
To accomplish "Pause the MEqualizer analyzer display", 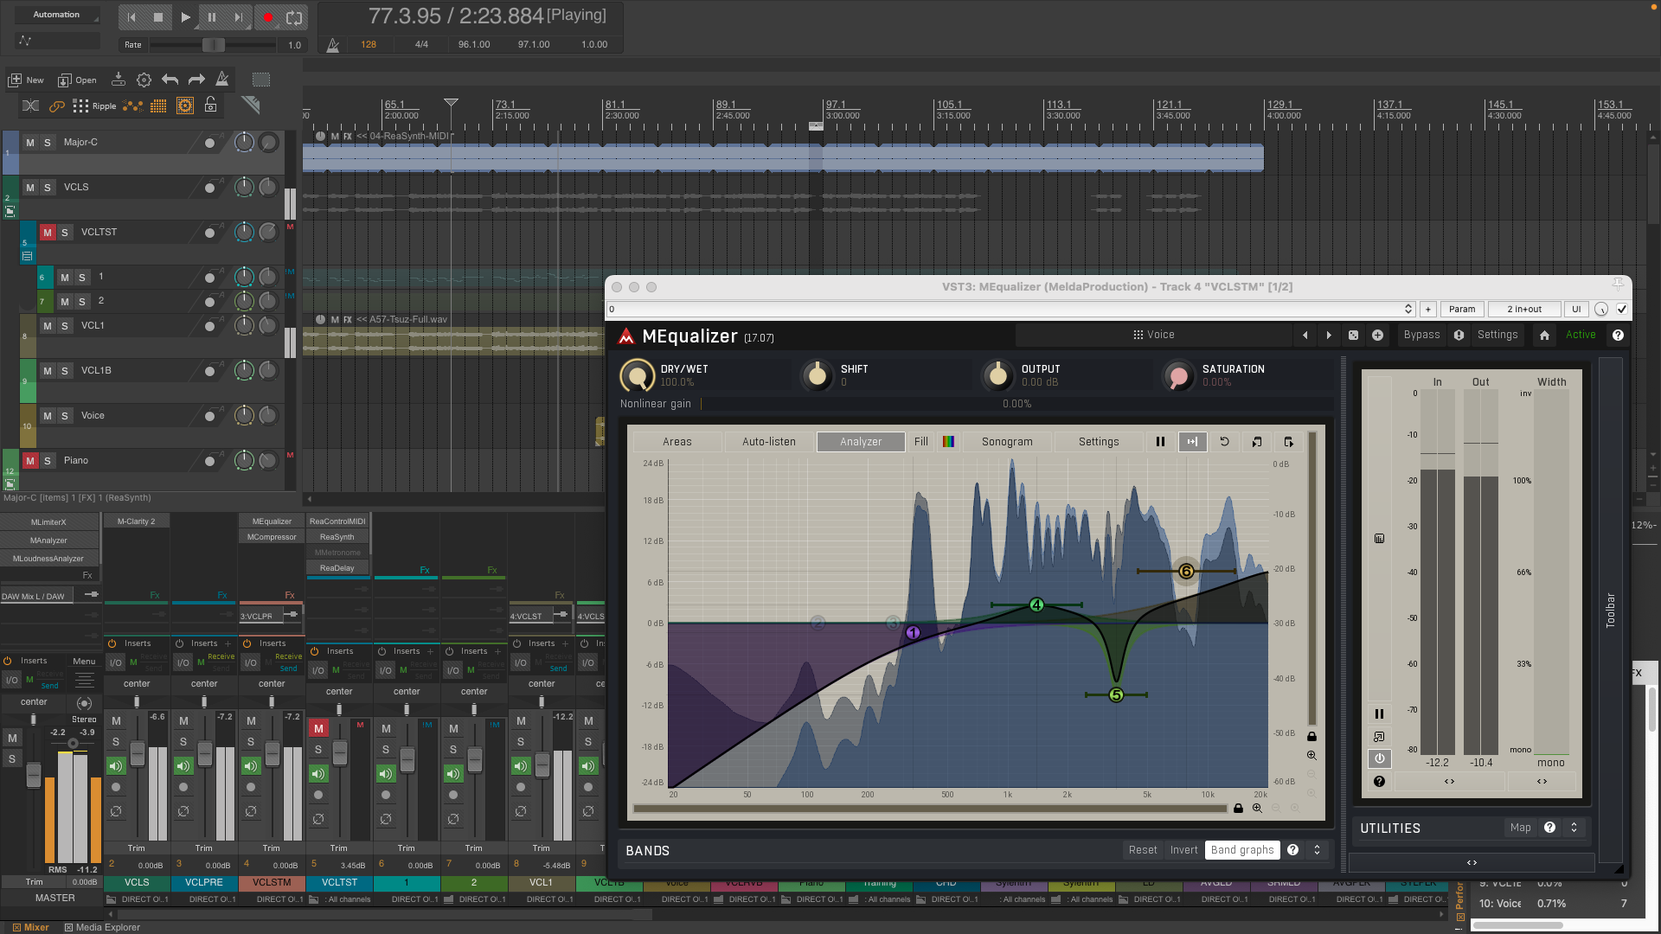I will pyautogui.click(x=1160, y=442).
